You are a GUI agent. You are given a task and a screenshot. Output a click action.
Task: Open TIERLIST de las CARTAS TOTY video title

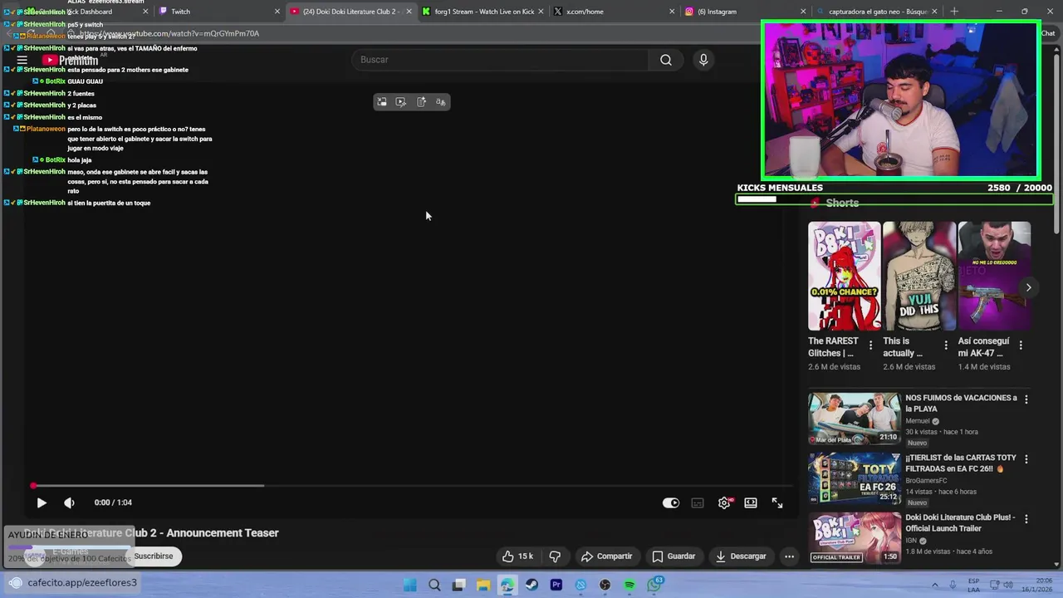pyautogui.click(x=961, y=463)
